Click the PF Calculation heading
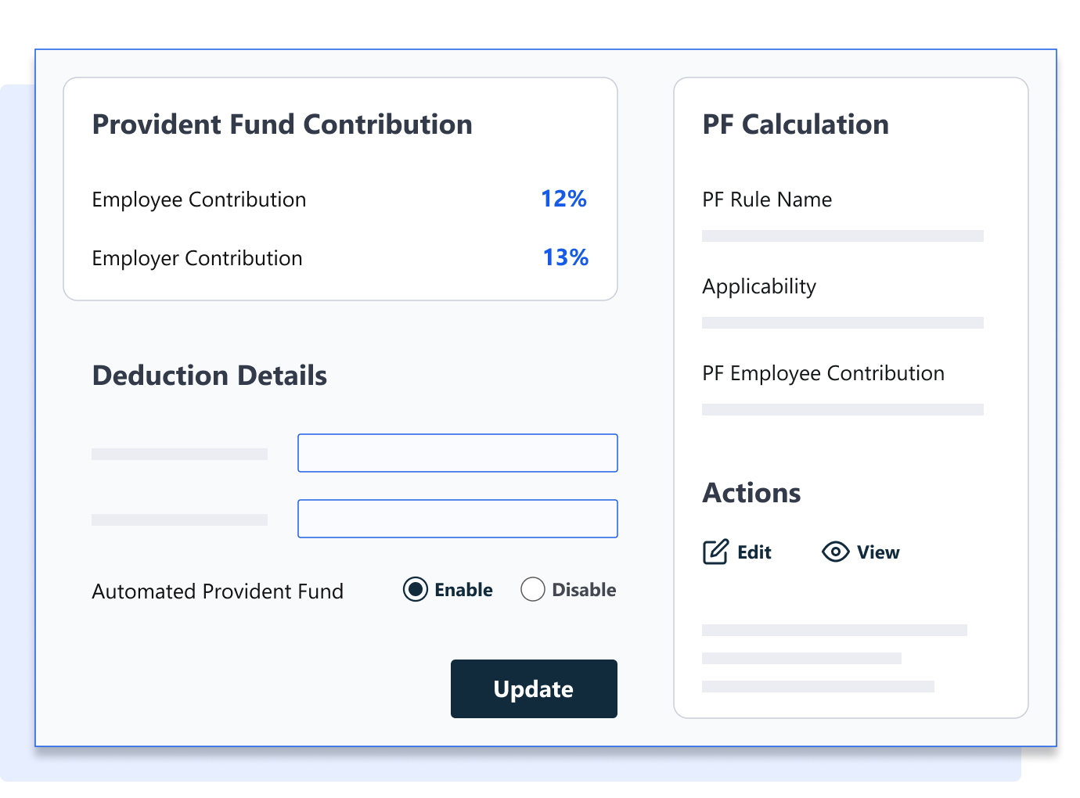 click(795, 124)
